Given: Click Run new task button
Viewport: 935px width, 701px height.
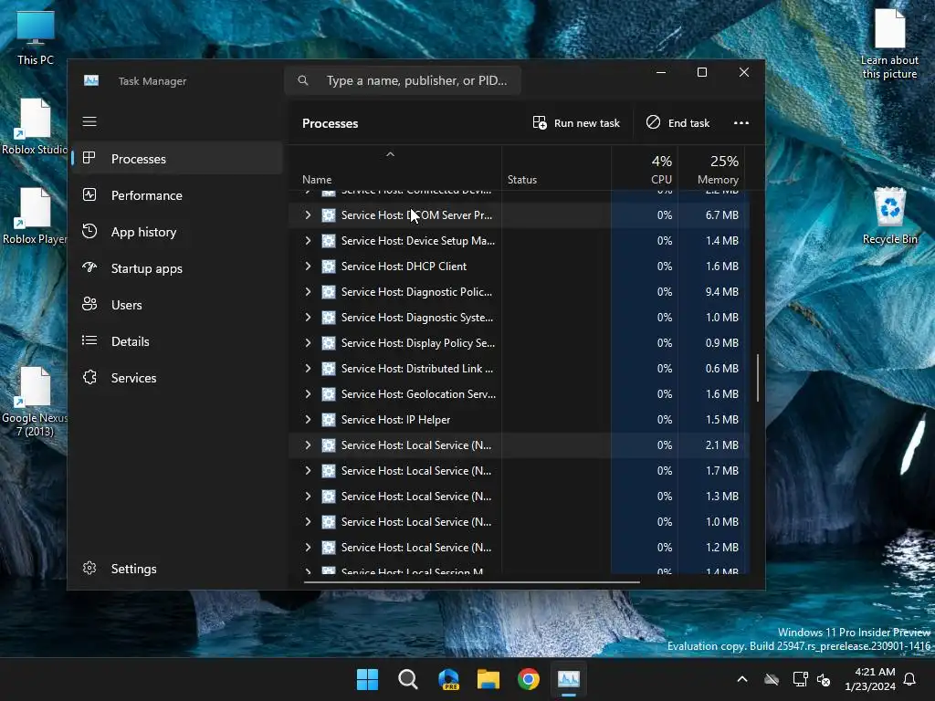Looking at the screenshot, I should click(576, 123).
